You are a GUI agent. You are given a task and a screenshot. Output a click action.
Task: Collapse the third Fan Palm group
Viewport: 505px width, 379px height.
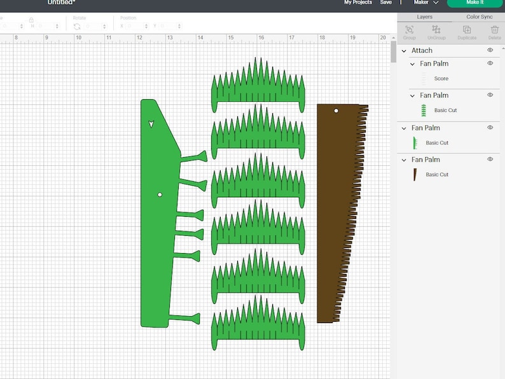tap(404, 128)
